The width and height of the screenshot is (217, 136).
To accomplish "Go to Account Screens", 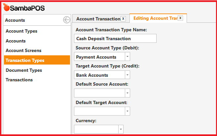I will coord(23,50).
